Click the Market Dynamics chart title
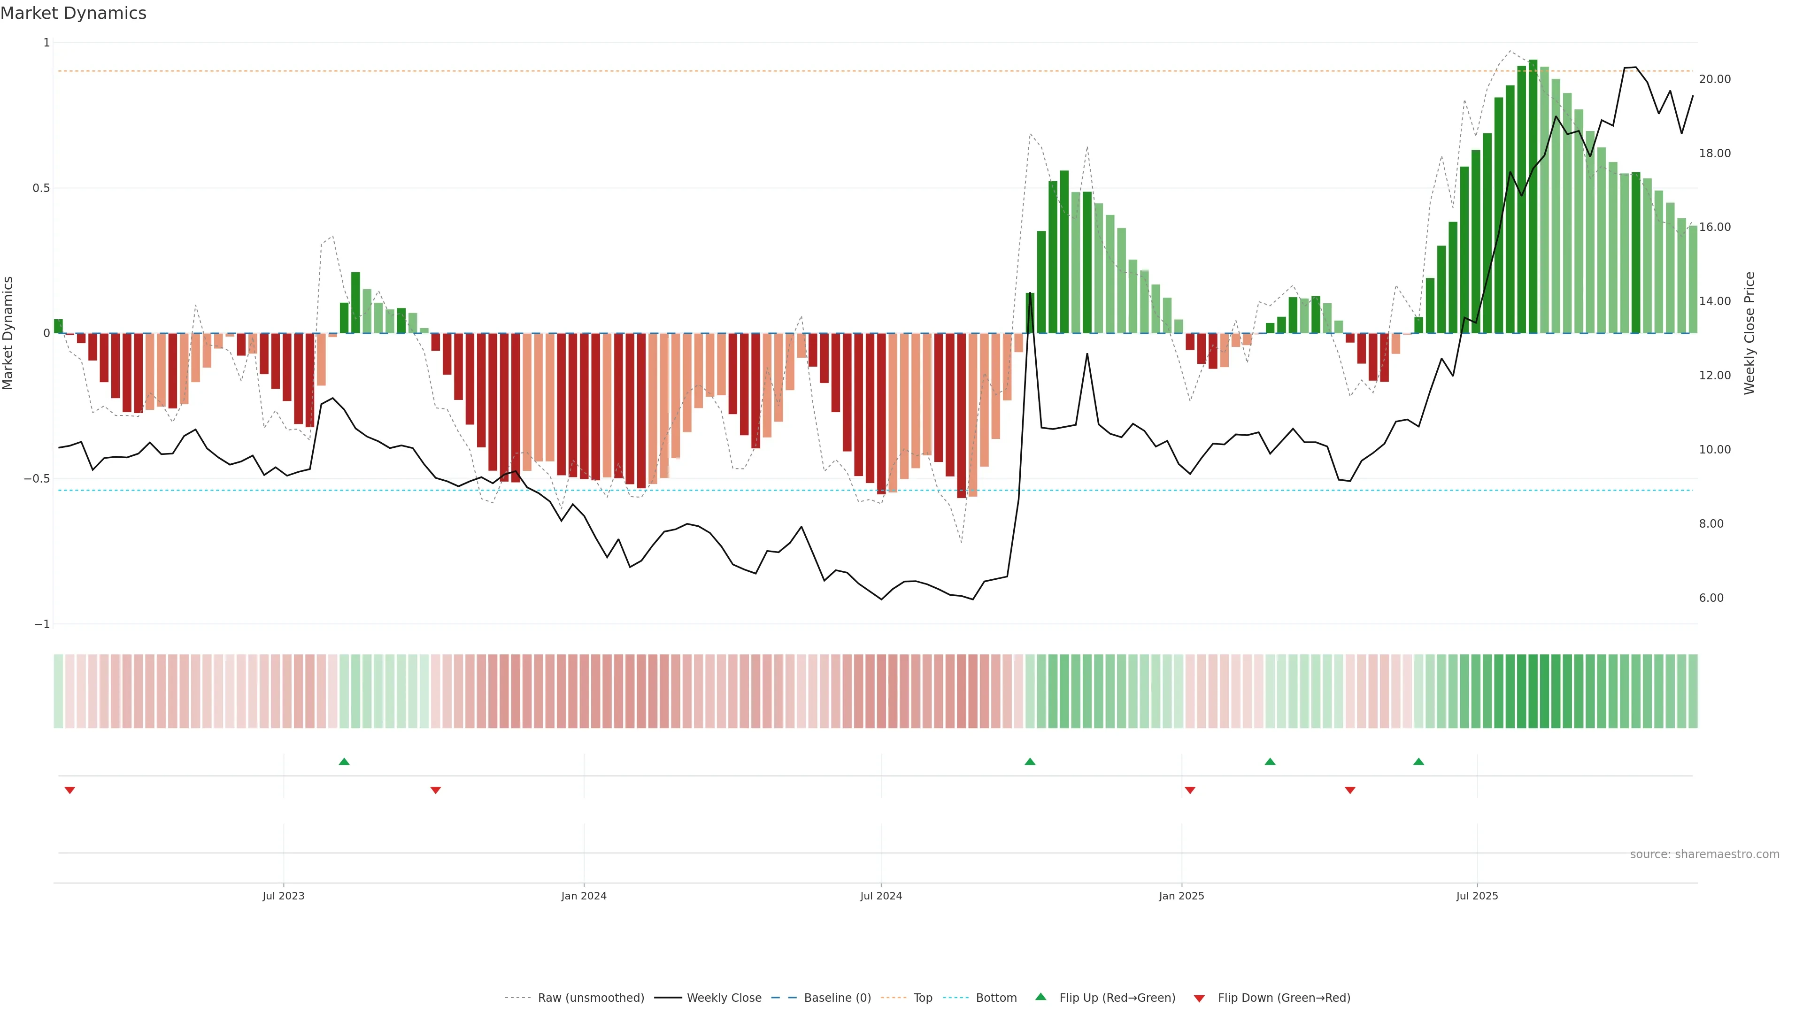1803x1014 pixels. (x=74, y=13)
